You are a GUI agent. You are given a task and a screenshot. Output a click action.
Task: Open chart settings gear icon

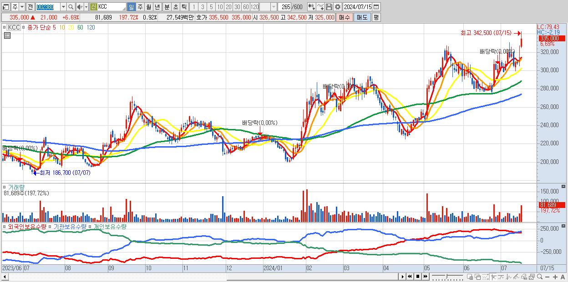click(337, 7)
